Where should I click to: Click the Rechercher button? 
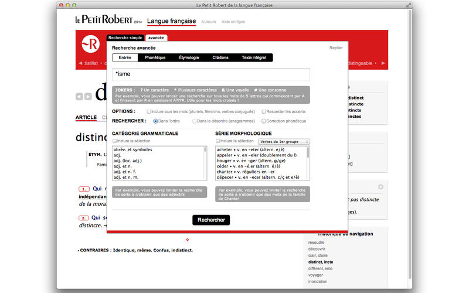pos(211,220)
